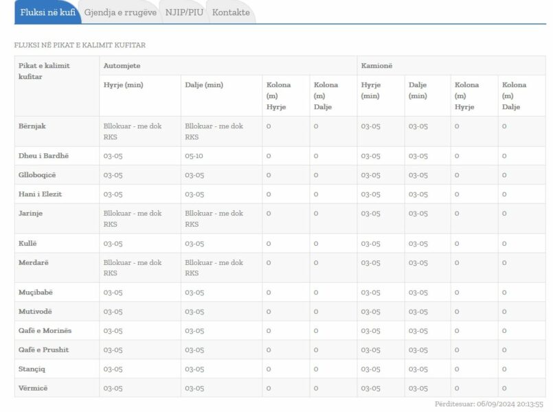The image size is (553, 412).
Task: Click the Përditësuar 06/09/2024 timestamp
Action: pyautogui.click(x=489, y=404)
